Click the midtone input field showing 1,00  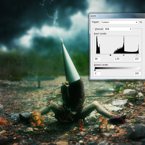pos(117,59)
